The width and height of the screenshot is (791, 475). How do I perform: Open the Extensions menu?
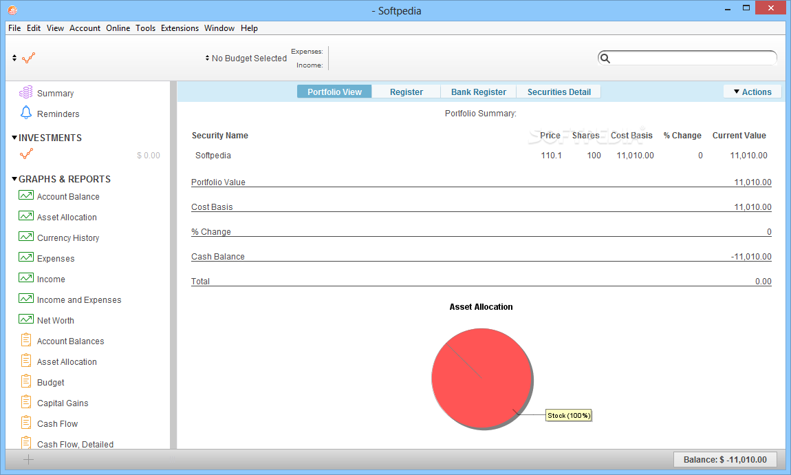180,28
